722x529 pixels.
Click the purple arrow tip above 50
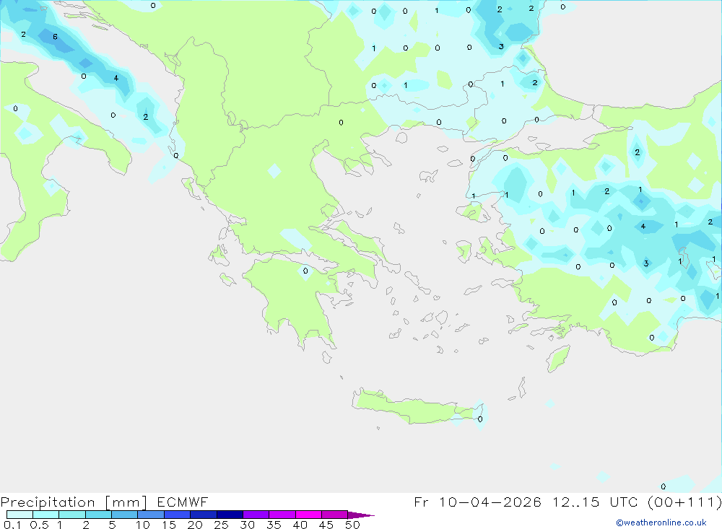[x=361, y=515]
